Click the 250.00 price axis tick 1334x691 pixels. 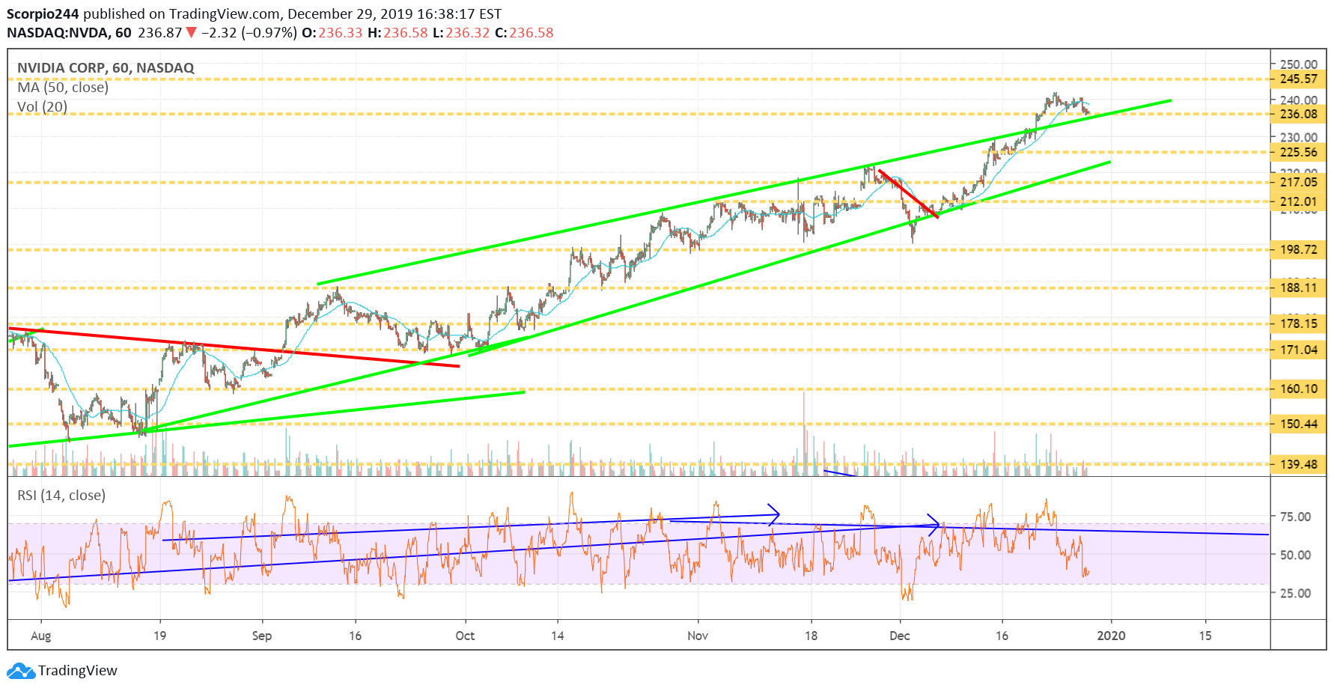point(1299,64)
